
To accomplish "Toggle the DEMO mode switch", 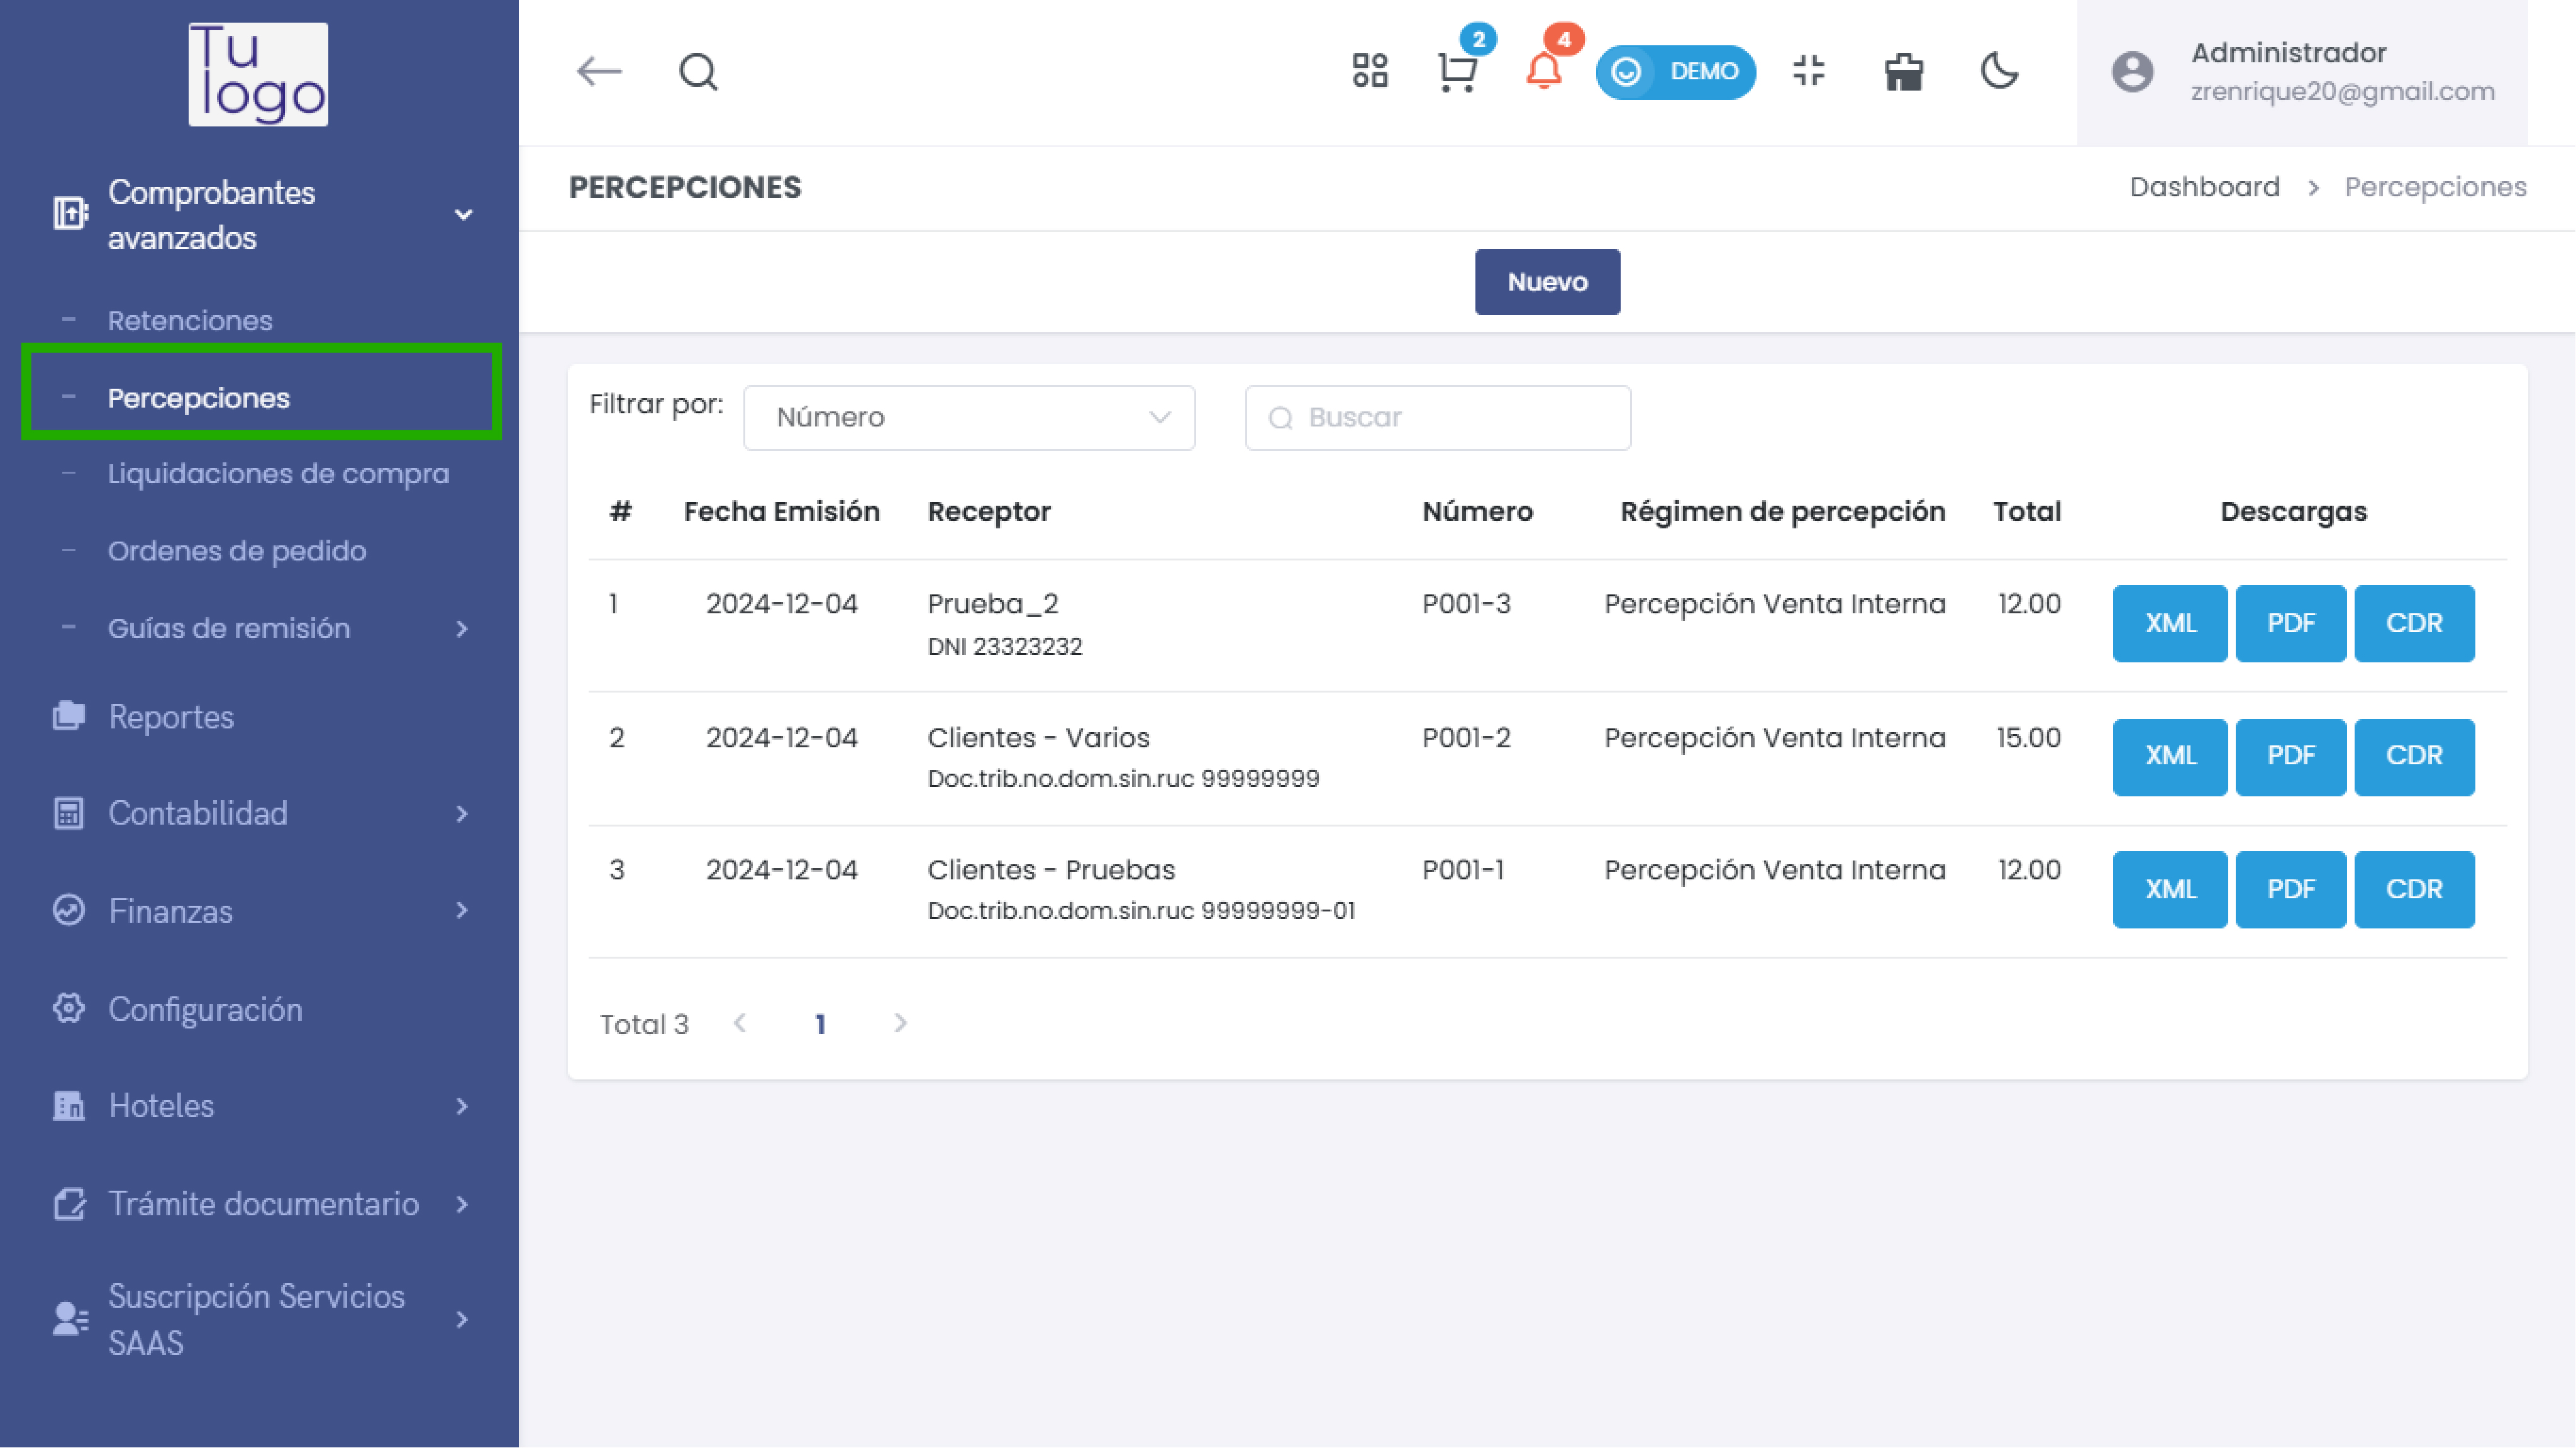I will point(1675,72).
